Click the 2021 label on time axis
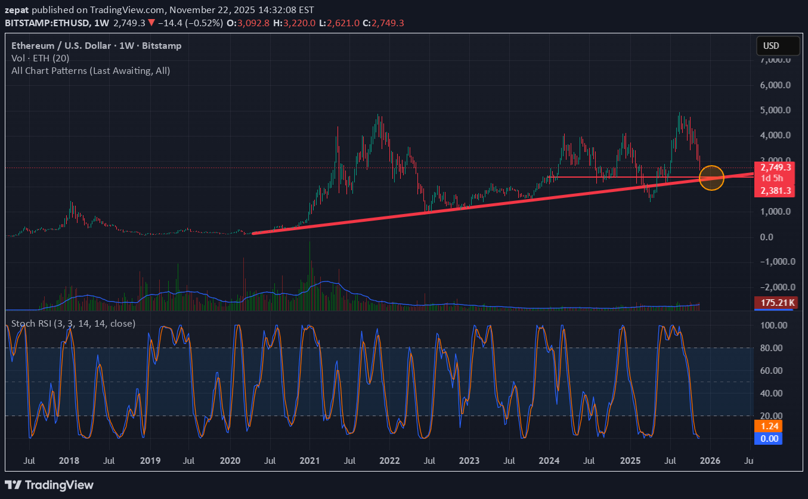The height and width of the screenshot is (499, 808). pos(309,461)
